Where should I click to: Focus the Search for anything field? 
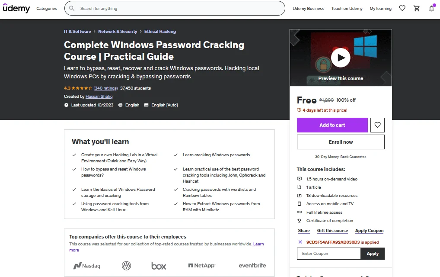coord(175,8)
